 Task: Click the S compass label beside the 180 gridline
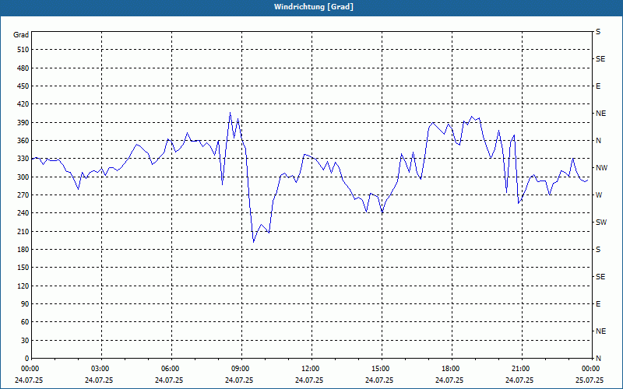[598, 250]
